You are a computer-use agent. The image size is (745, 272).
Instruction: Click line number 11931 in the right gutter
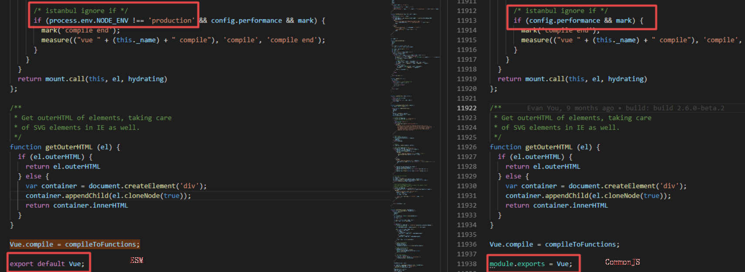point(466,196)
